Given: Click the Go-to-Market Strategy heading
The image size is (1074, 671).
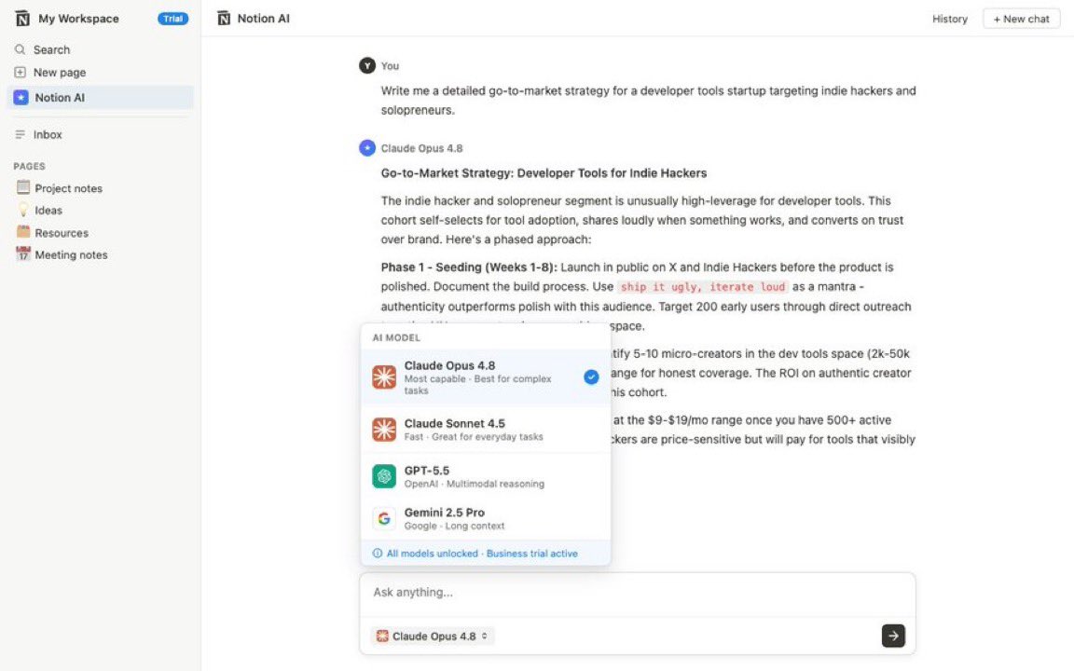Looking at the screenshot, I should [x=544, y=173].
